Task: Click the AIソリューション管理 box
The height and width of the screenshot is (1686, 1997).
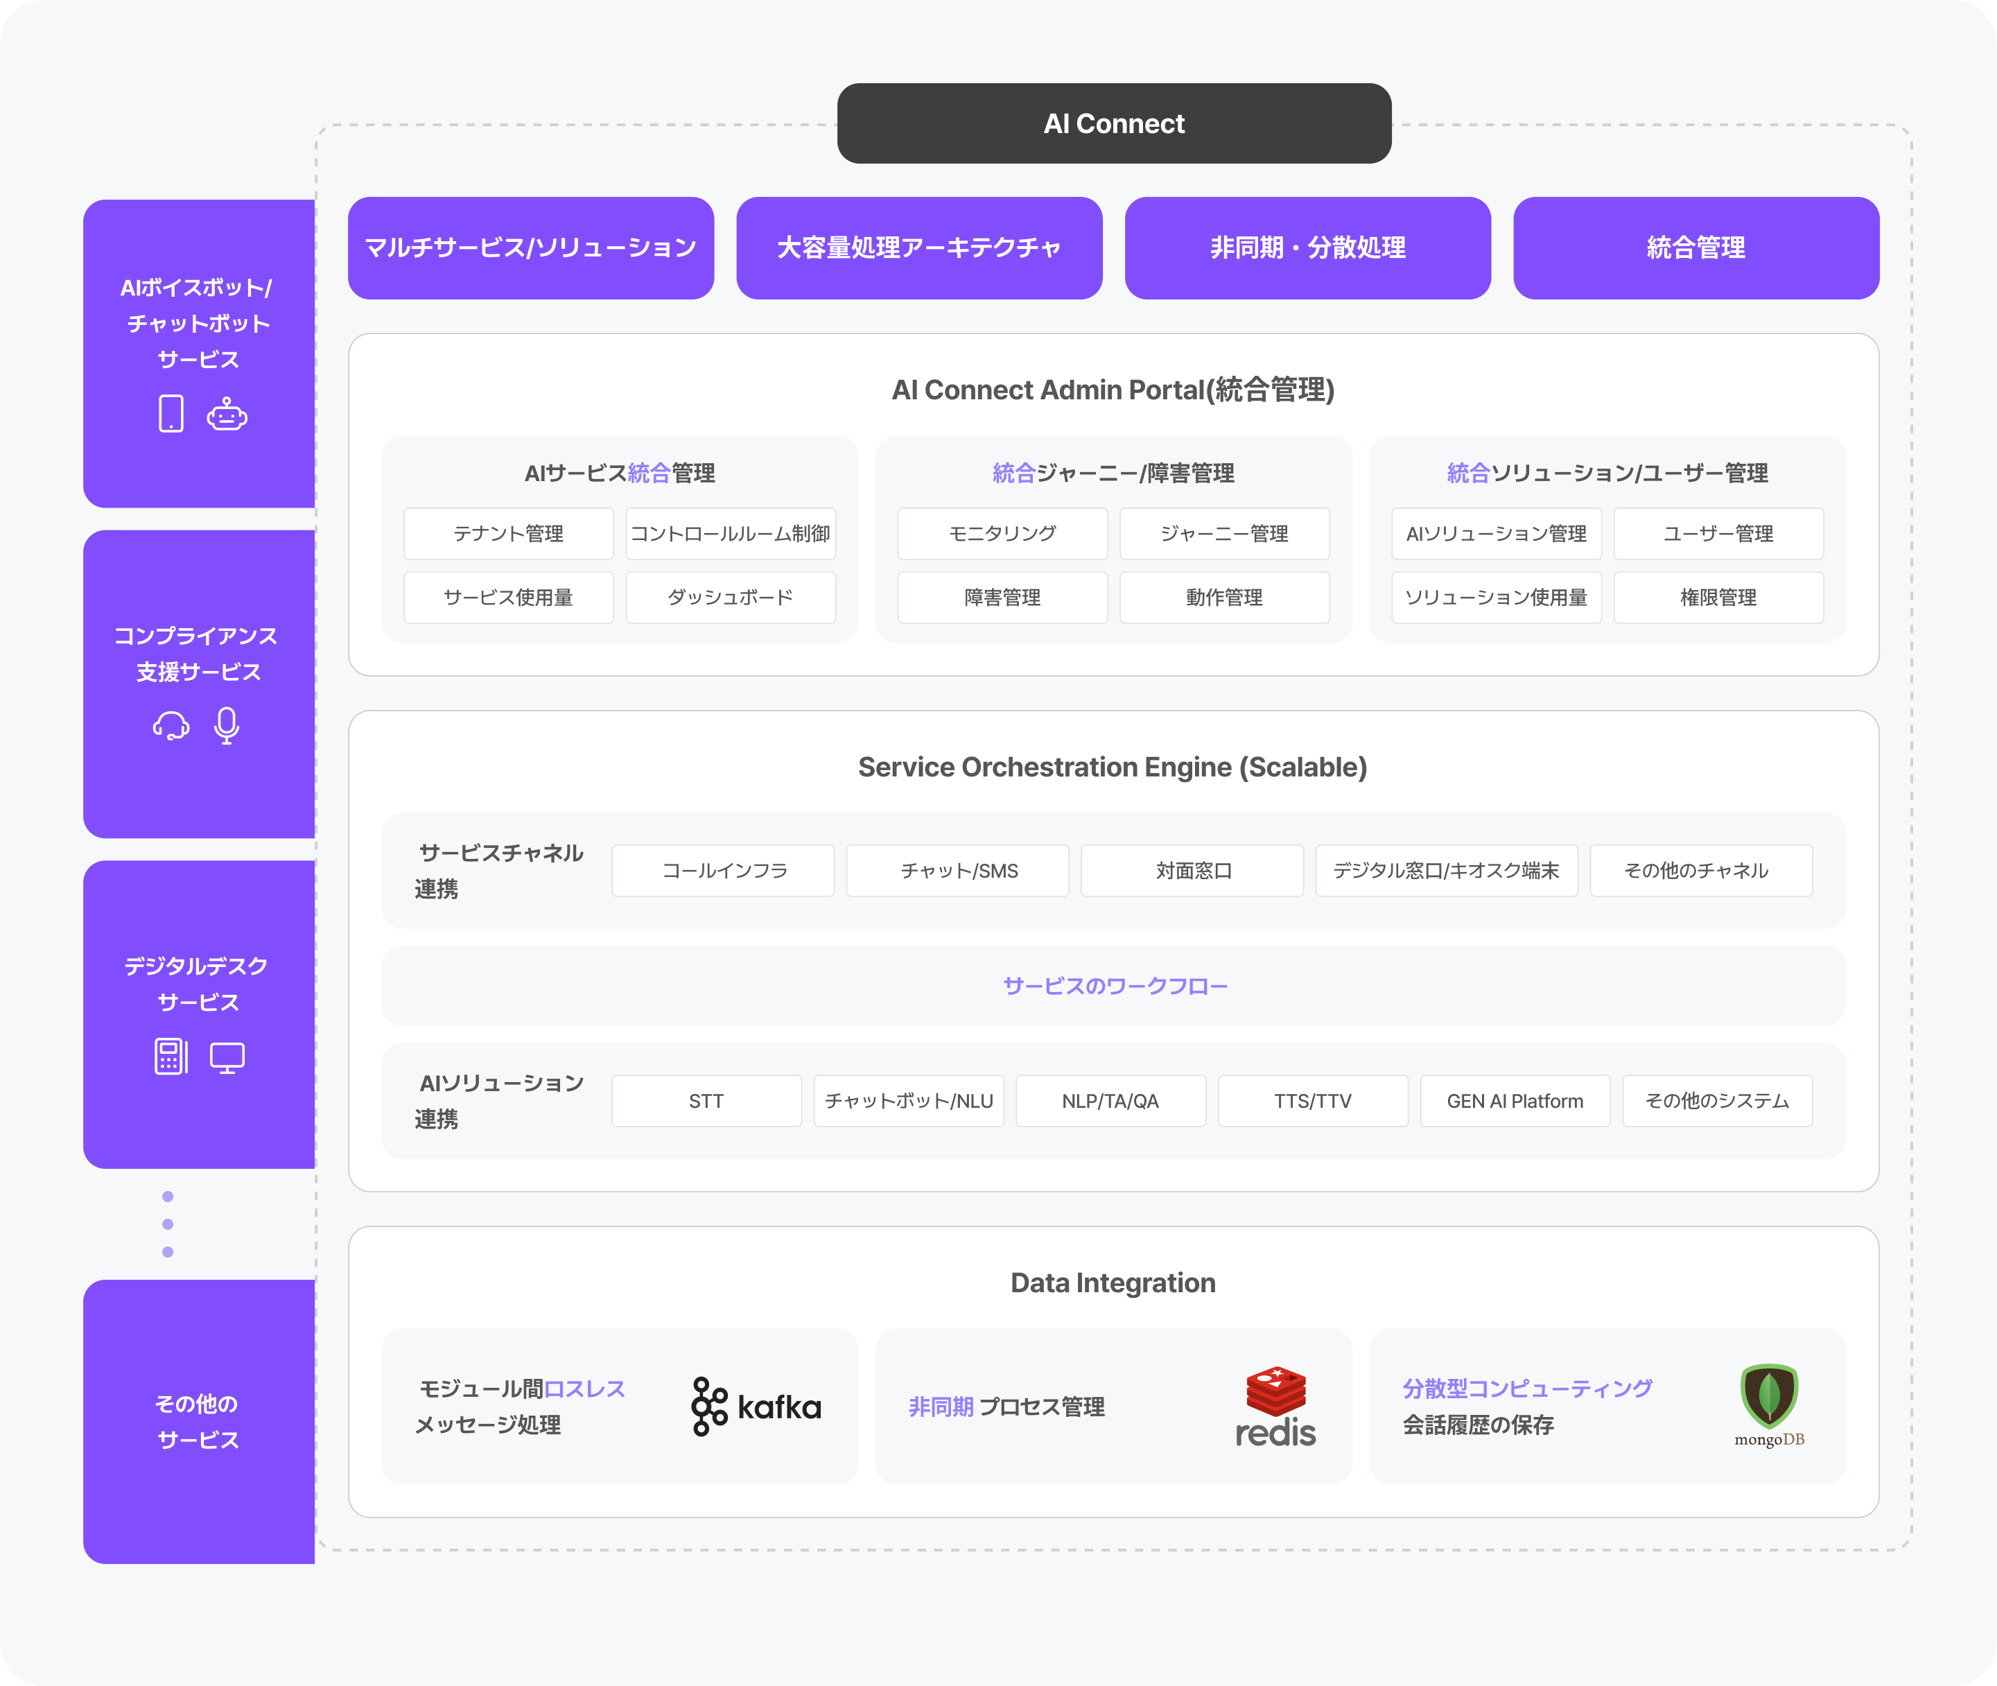Action: pyautogui.click(x=1497, y=533)
